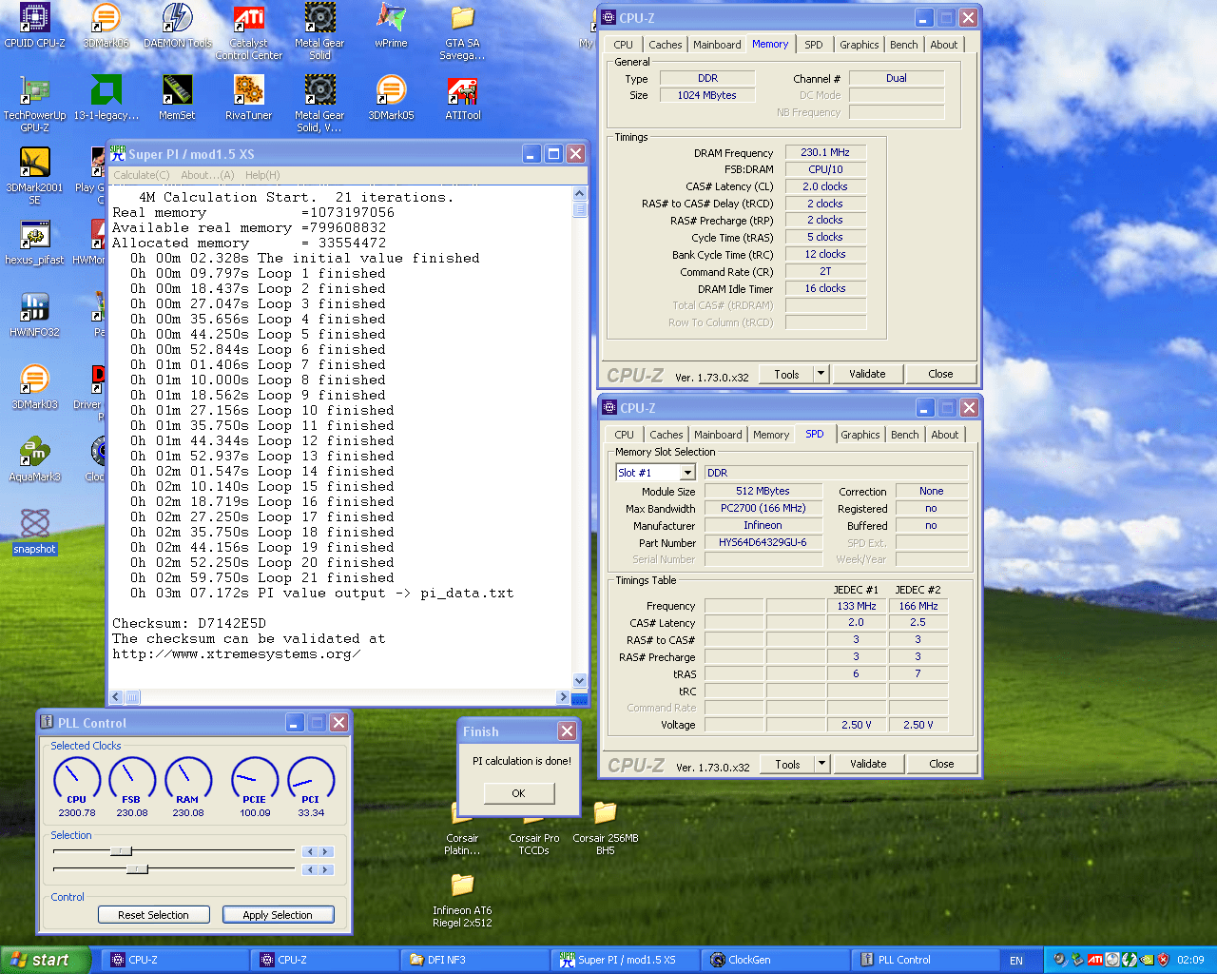Open Tools dropdown arrow in SPD CPU-Z window
This screenshot has height=974, width=1217.
pos(821,764)
